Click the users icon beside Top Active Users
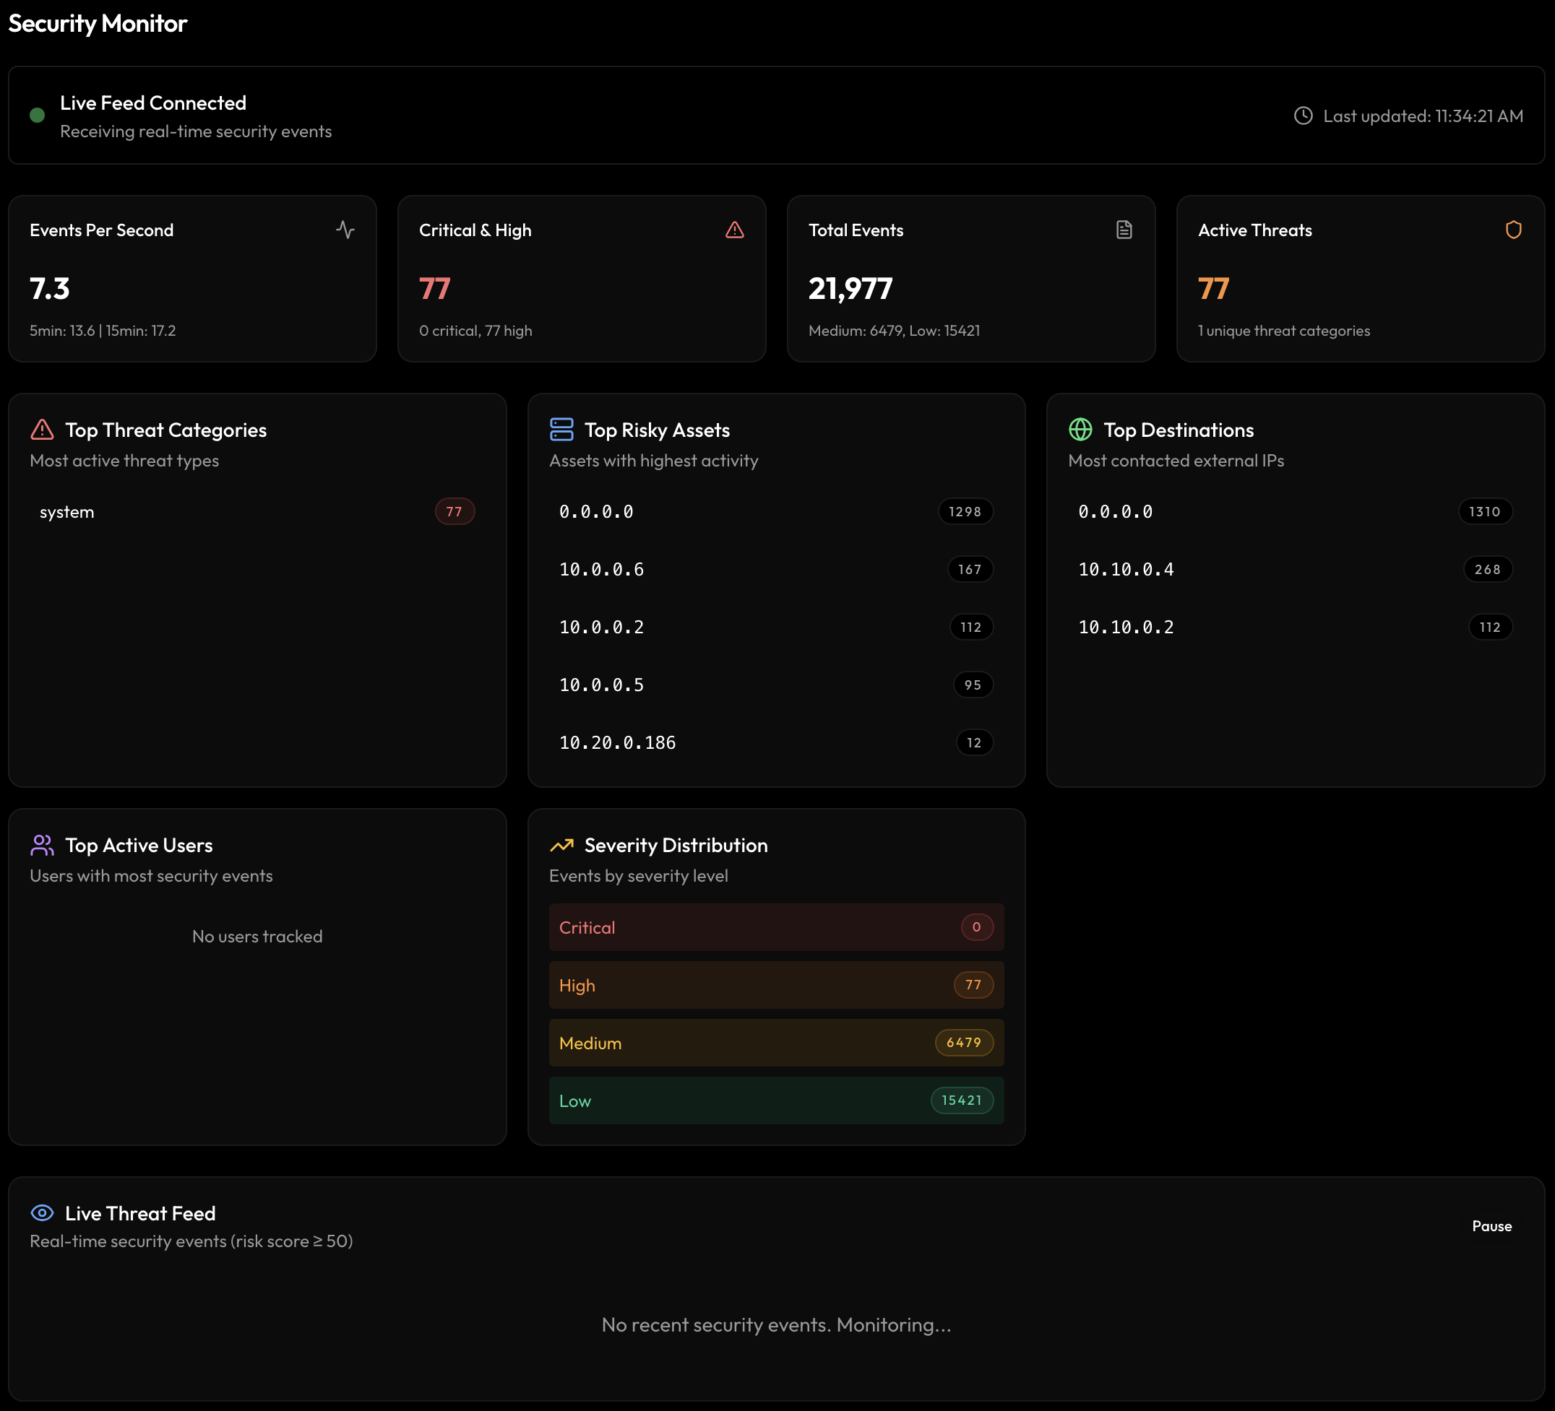 42,845
